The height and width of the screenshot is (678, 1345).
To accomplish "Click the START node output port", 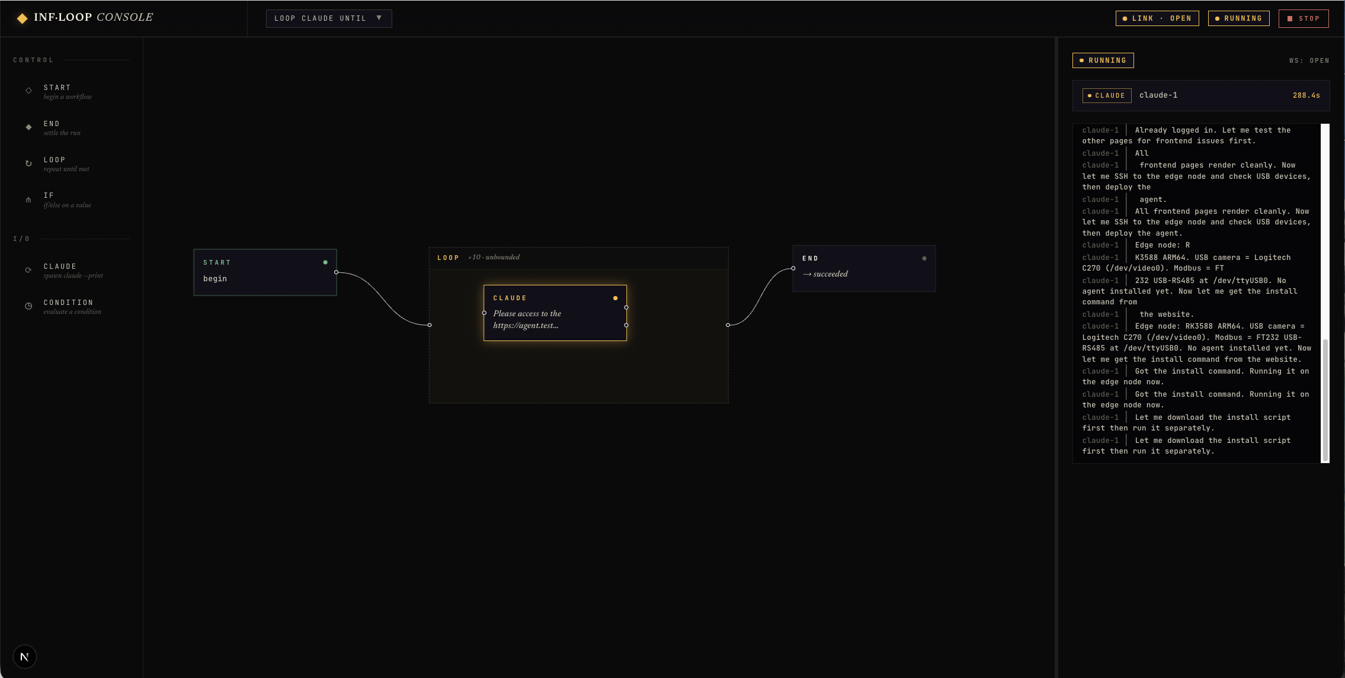I will 336,272.
